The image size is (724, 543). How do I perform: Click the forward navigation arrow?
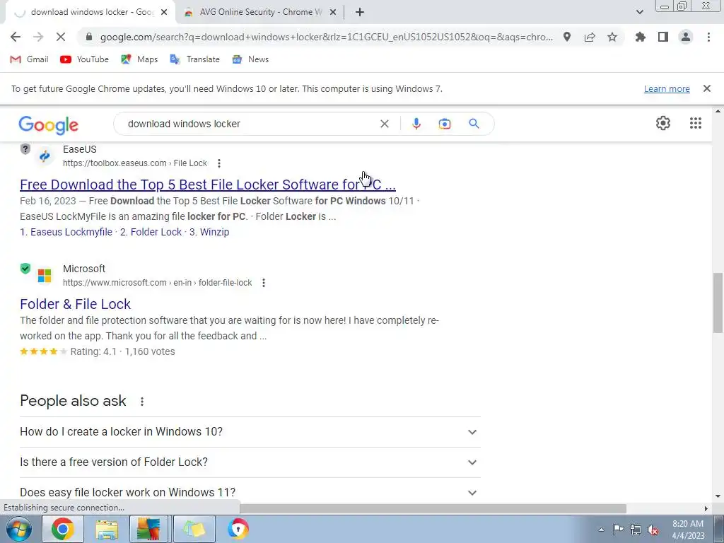point(38,37)
